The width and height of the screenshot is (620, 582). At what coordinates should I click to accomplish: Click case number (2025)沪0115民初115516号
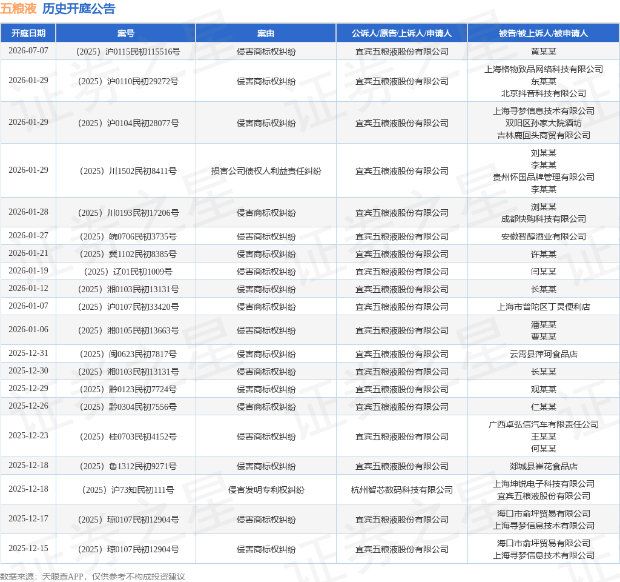pos(126,52)
